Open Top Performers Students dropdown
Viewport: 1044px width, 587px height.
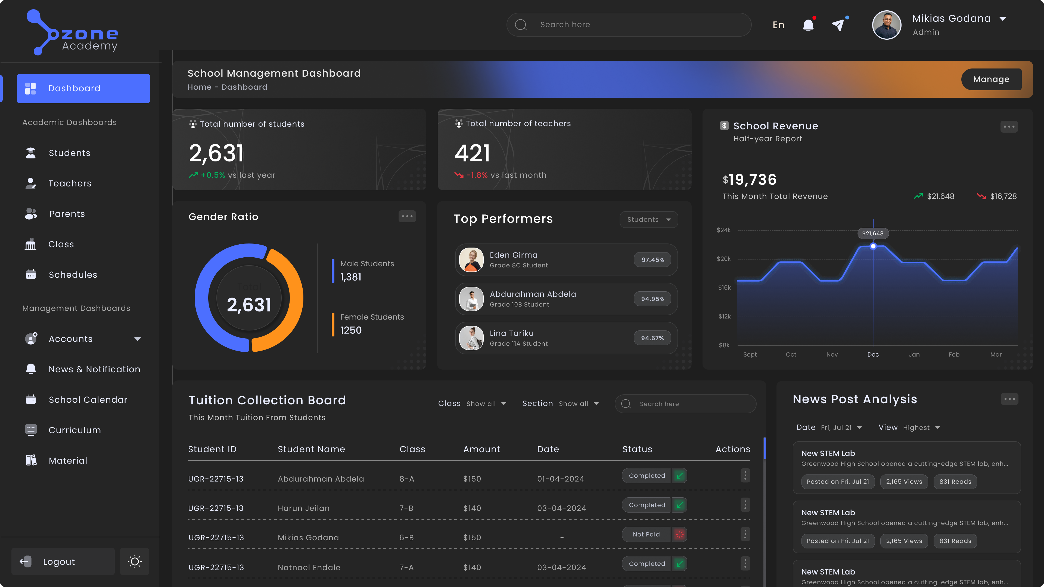click(x=648, y=220)
